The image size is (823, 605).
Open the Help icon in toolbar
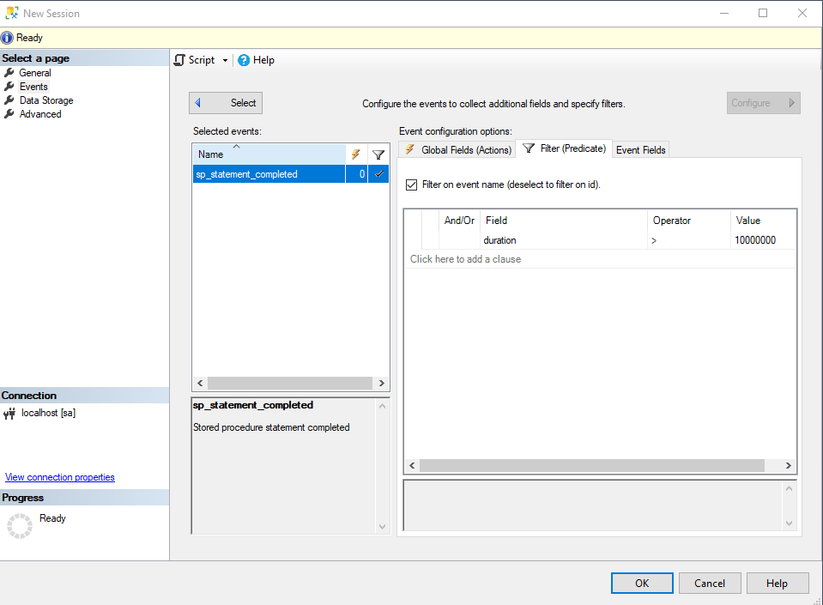pyautogui.click(x=244, y=60)
